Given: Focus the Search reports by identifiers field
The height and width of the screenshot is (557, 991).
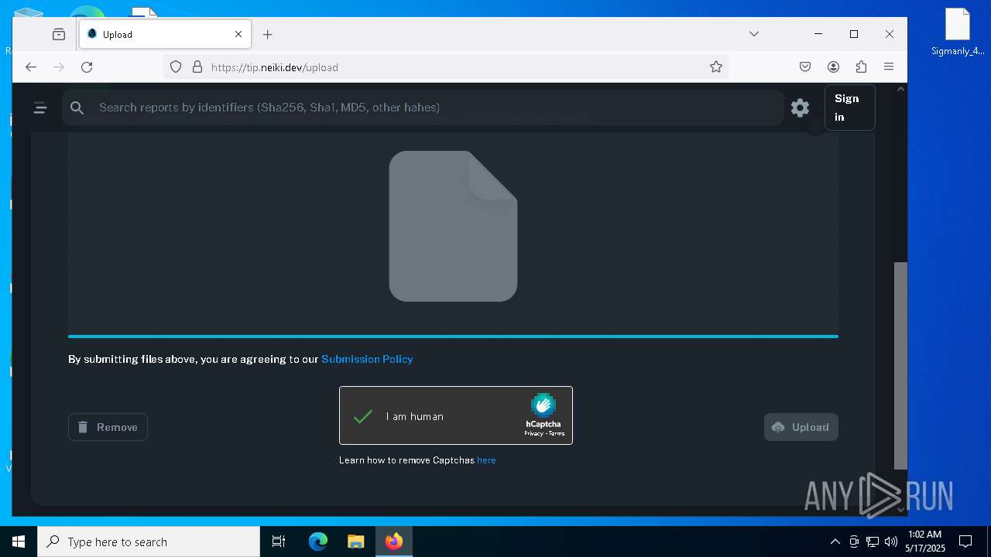Looking at the screenshot, I should coord(422,108).
